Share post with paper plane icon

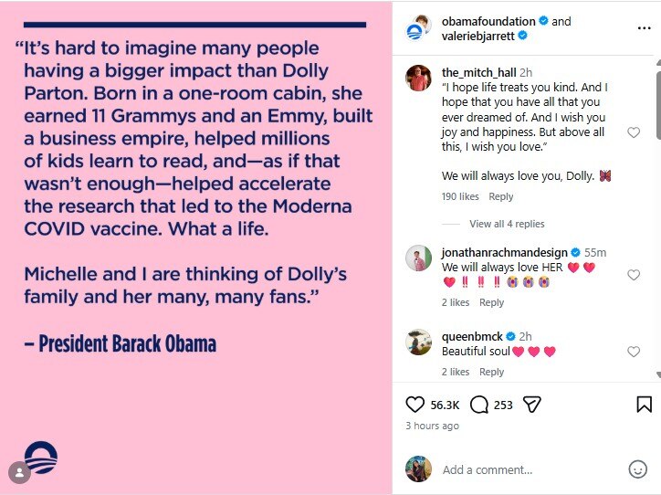(x=531, y=405)
